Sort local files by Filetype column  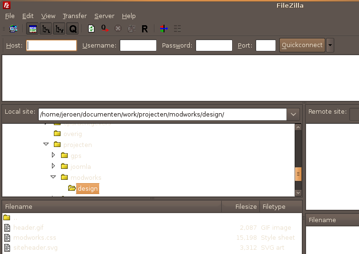(x=281, y=207)
